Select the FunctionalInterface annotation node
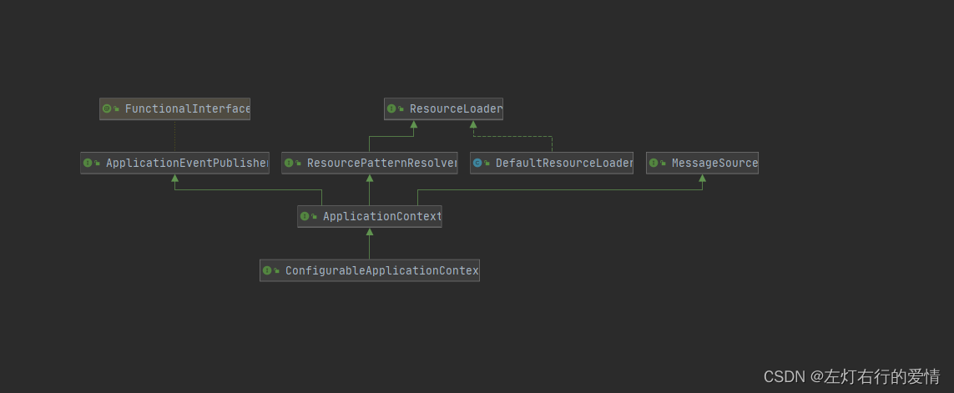The image size is (954, 393). [x=174, y=109]
